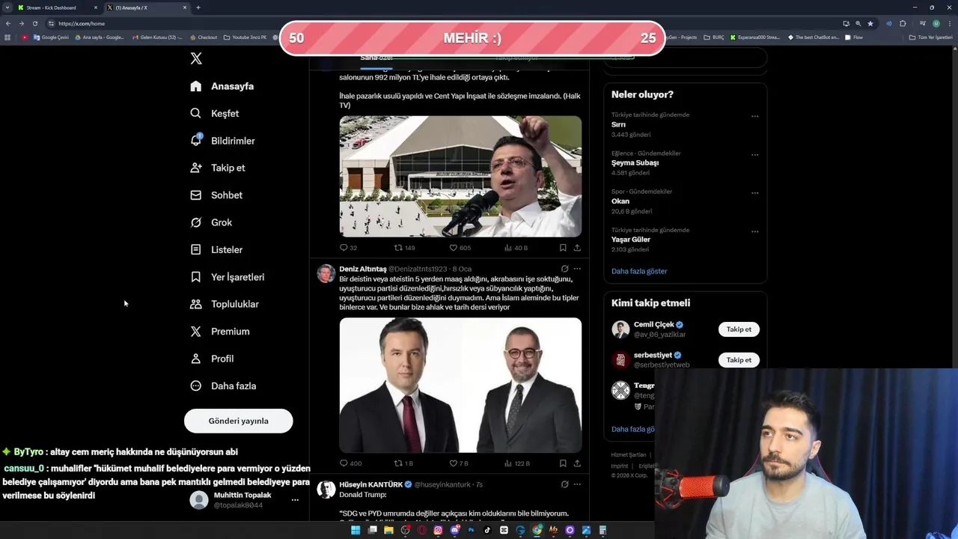Open Yer İşaretleri bookmarks
This screenshot has height=539, width=958.
[228, 277]
